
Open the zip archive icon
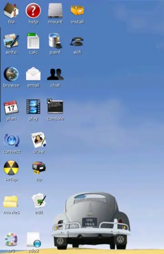[39, 168]
